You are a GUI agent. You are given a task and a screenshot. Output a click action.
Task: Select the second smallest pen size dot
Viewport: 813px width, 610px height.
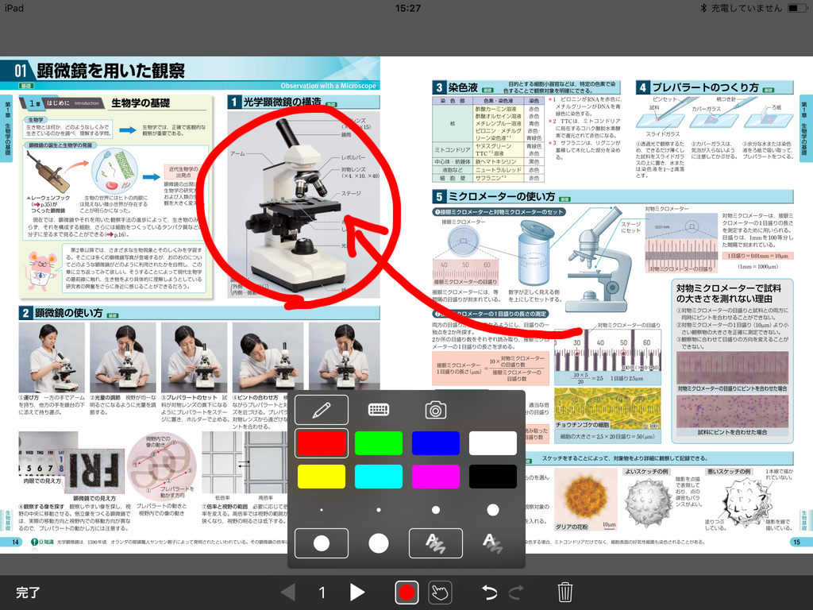coord(379,510)
